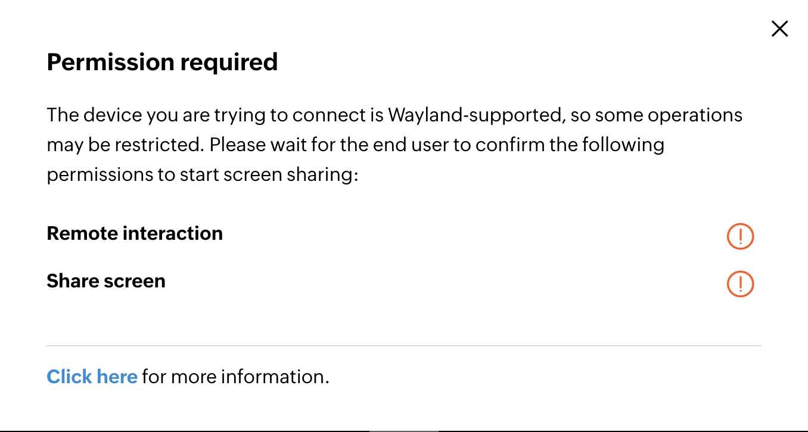Screen dimensions: 808x432
Task: Click the horizontal divider above the Click here link
Action: click(404, 345)
